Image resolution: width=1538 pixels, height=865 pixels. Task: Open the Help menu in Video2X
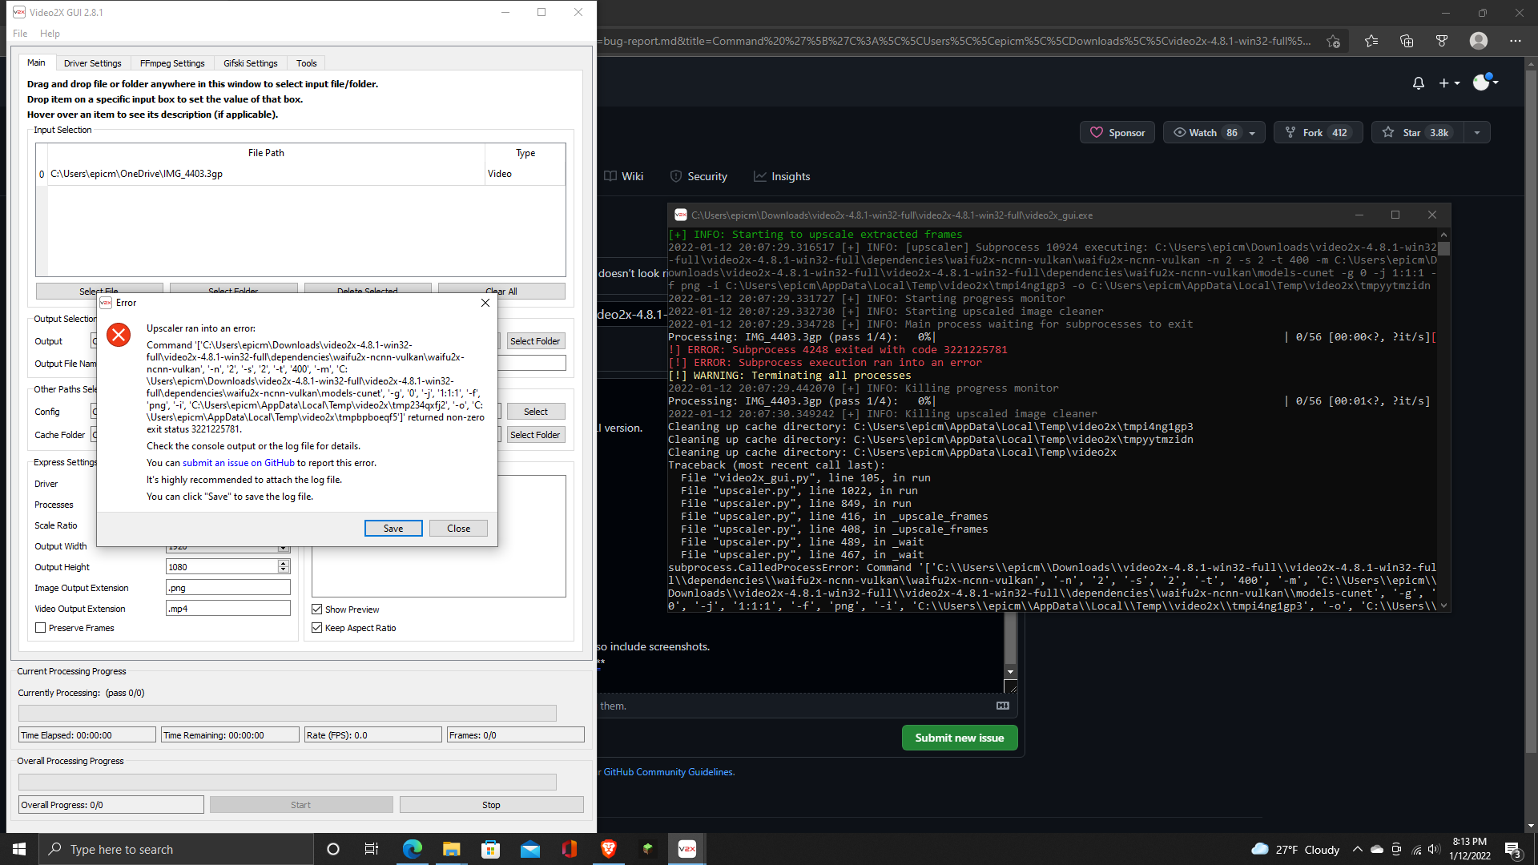tap(50, 34)
